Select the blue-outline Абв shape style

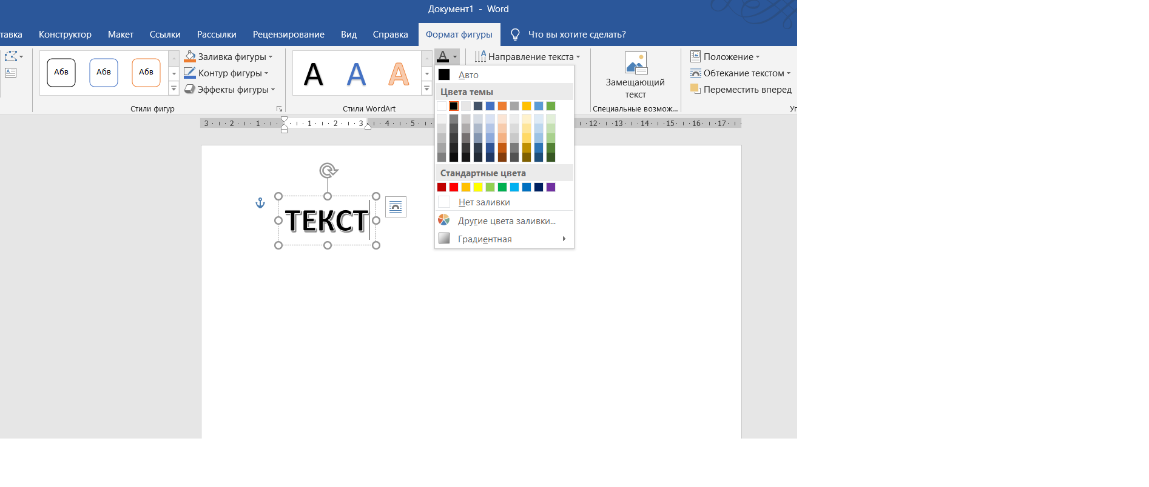coord(104,73)
